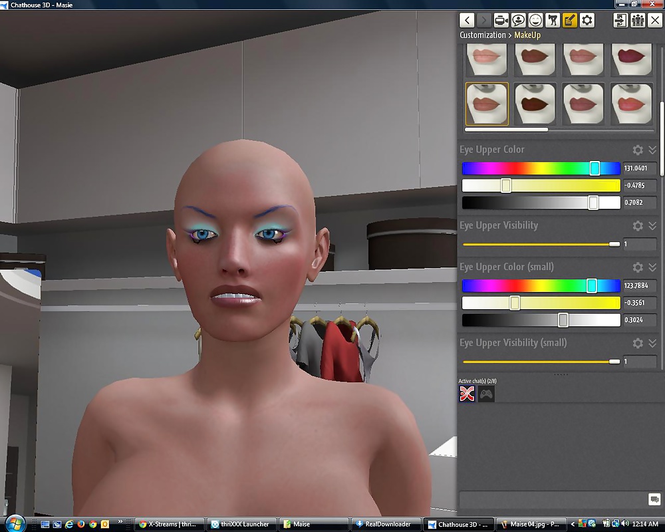Click the exit room door icon
The height and width of the screenshot is (532, 665).
(x=620, y=20)
